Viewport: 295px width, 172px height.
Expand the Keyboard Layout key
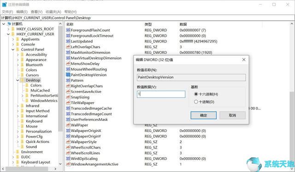(x=13, y=162)
